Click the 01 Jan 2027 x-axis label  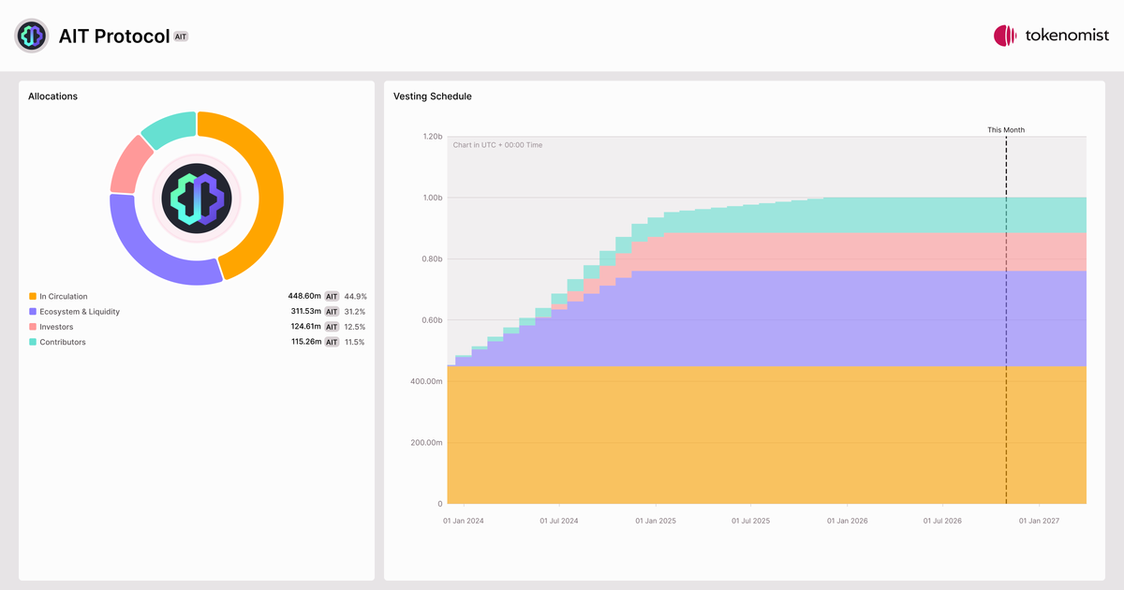point(1039,521)
